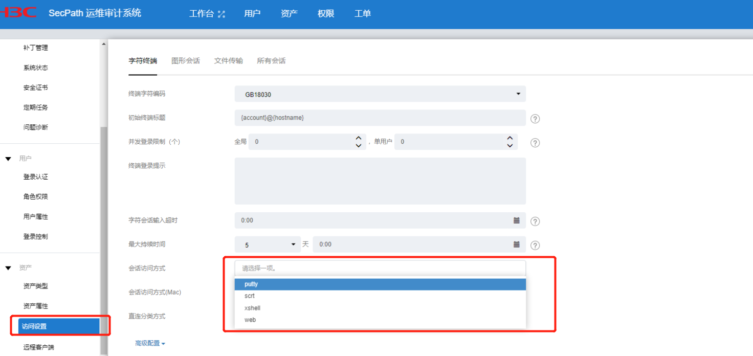The height and width of the screenshot is (356, 753).
Task: Open the 终端字符编码 GB18030 dropdown
Action: 380,94
